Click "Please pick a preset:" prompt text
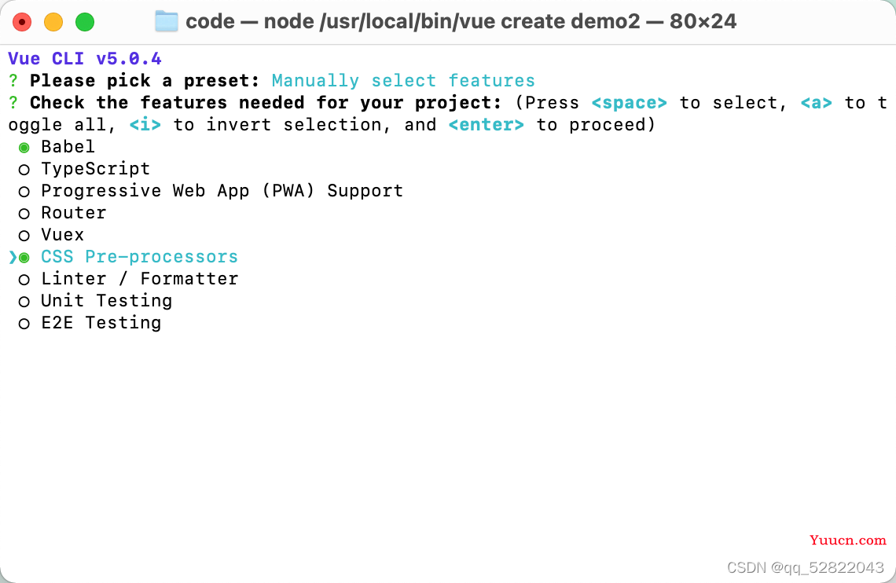The image size is (896, 583). pos(145,81)
